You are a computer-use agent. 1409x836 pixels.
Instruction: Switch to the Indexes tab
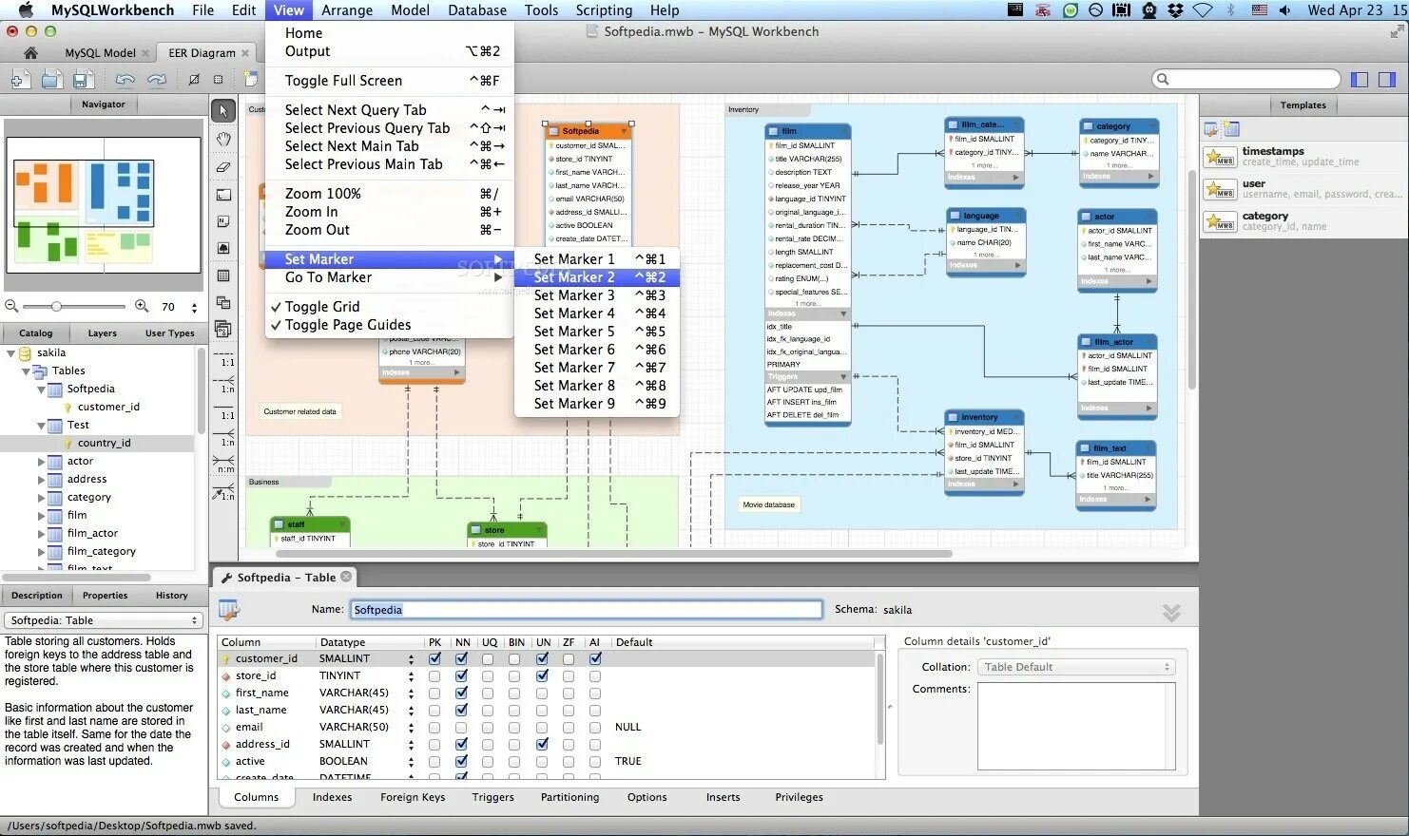[332, 797]
